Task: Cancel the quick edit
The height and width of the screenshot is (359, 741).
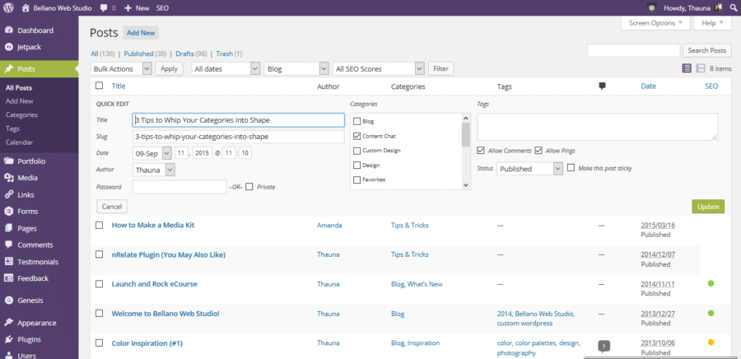Action: [112, 207]
